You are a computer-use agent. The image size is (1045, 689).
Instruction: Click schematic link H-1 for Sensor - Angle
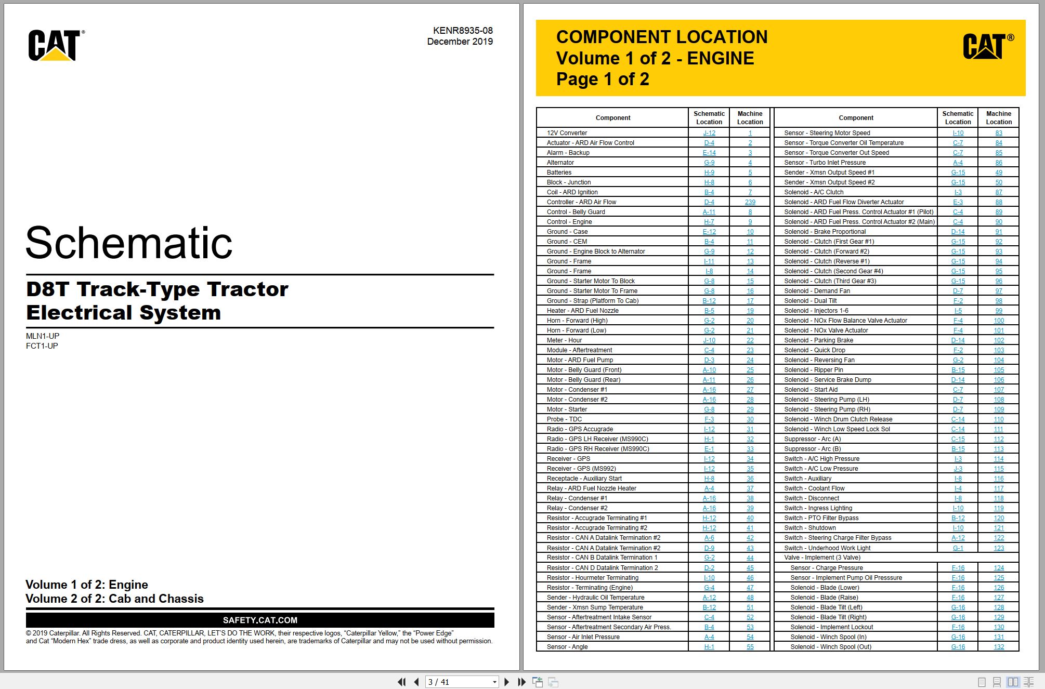(x=709, y=647)
